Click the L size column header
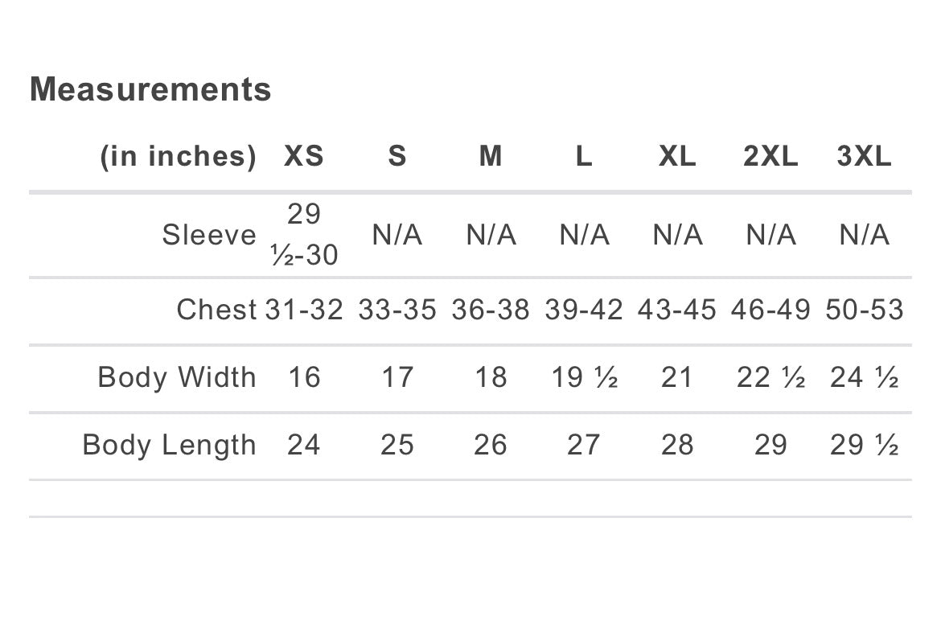 click(x=584, y=156)
